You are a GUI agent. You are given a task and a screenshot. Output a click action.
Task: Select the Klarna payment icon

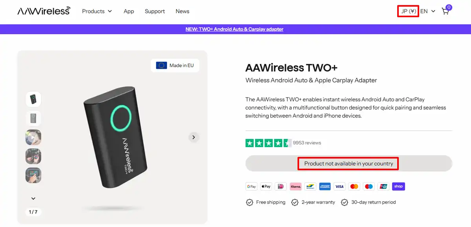(x=296, y=186)
